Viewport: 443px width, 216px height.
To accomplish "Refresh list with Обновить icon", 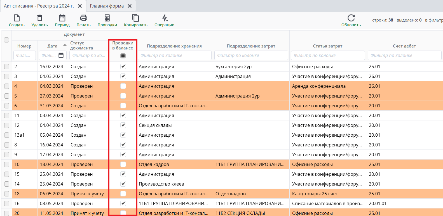I will pos(351,18).
